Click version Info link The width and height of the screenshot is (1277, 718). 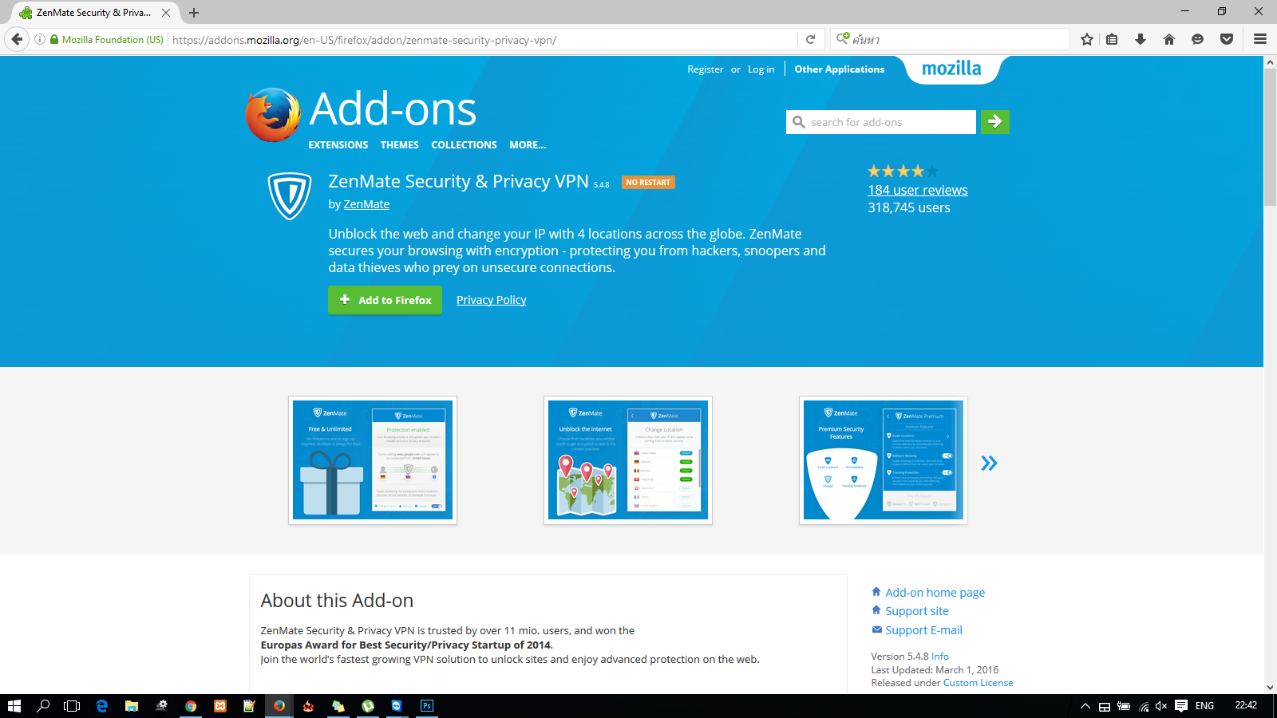[940, 657]
